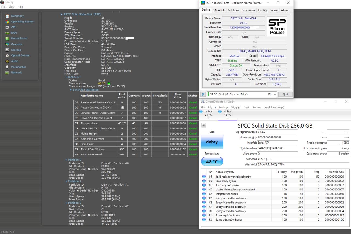The width and height of the screenshot is (351, 234).
Task: Select the Peripherals mouse icon in Speccy
Action: click(x=7, y=67)
